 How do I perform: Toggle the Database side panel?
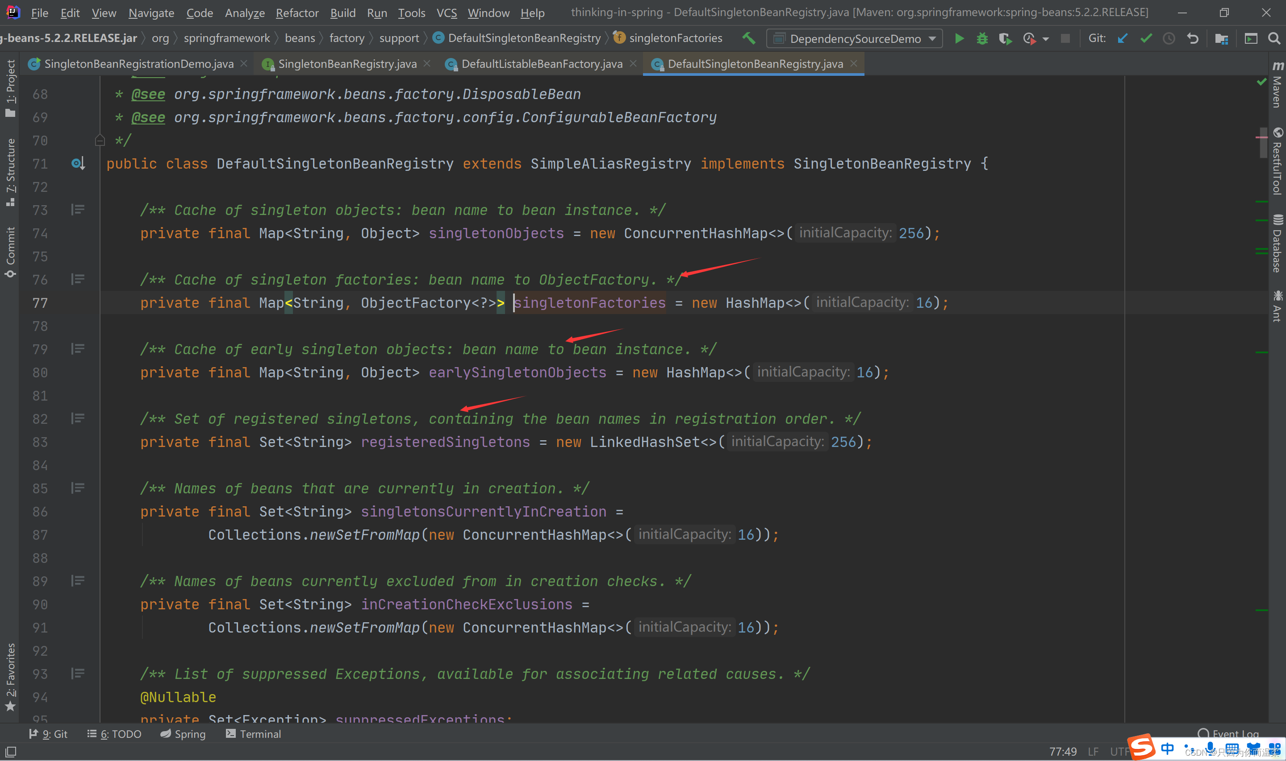[1277, 244]
